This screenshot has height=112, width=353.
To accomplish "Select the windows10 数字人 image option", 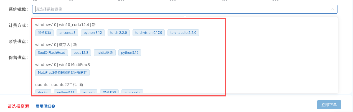I will (x=56, y=45).
